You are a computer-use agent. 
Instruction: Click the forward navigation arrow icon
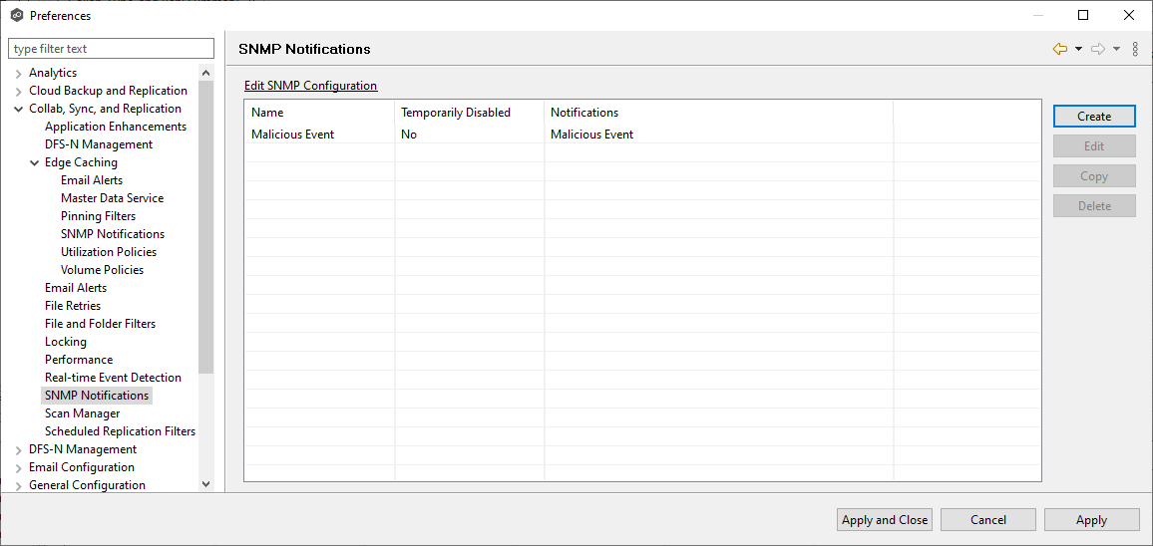click(1097, 49)
